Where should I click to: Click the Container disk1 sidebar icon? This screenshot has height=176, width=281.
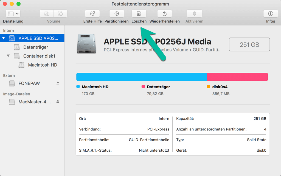coord(17,56)
